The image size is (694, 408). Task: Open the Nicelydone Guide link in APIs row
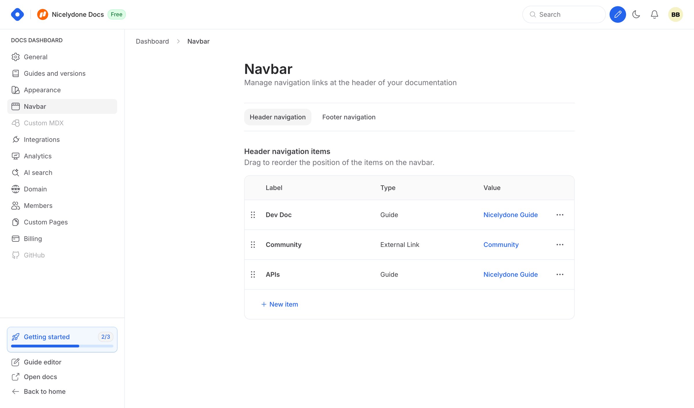point(511,274)
